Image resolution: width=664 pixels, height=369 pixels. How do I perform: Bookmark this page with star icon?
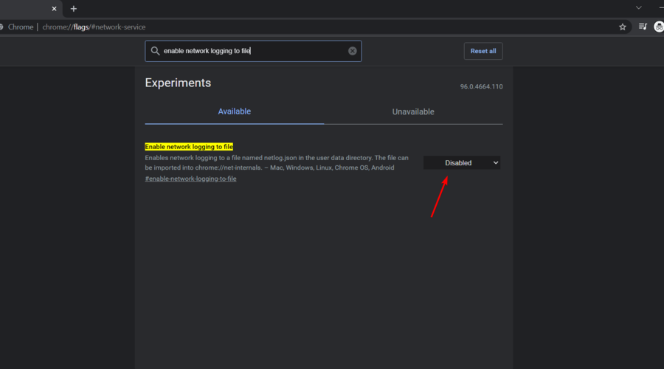point(623,27)
